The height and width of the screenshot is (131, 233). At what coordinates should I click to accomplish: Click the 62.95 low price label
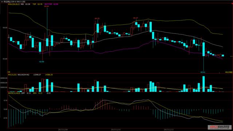click(x=42, y=62)
